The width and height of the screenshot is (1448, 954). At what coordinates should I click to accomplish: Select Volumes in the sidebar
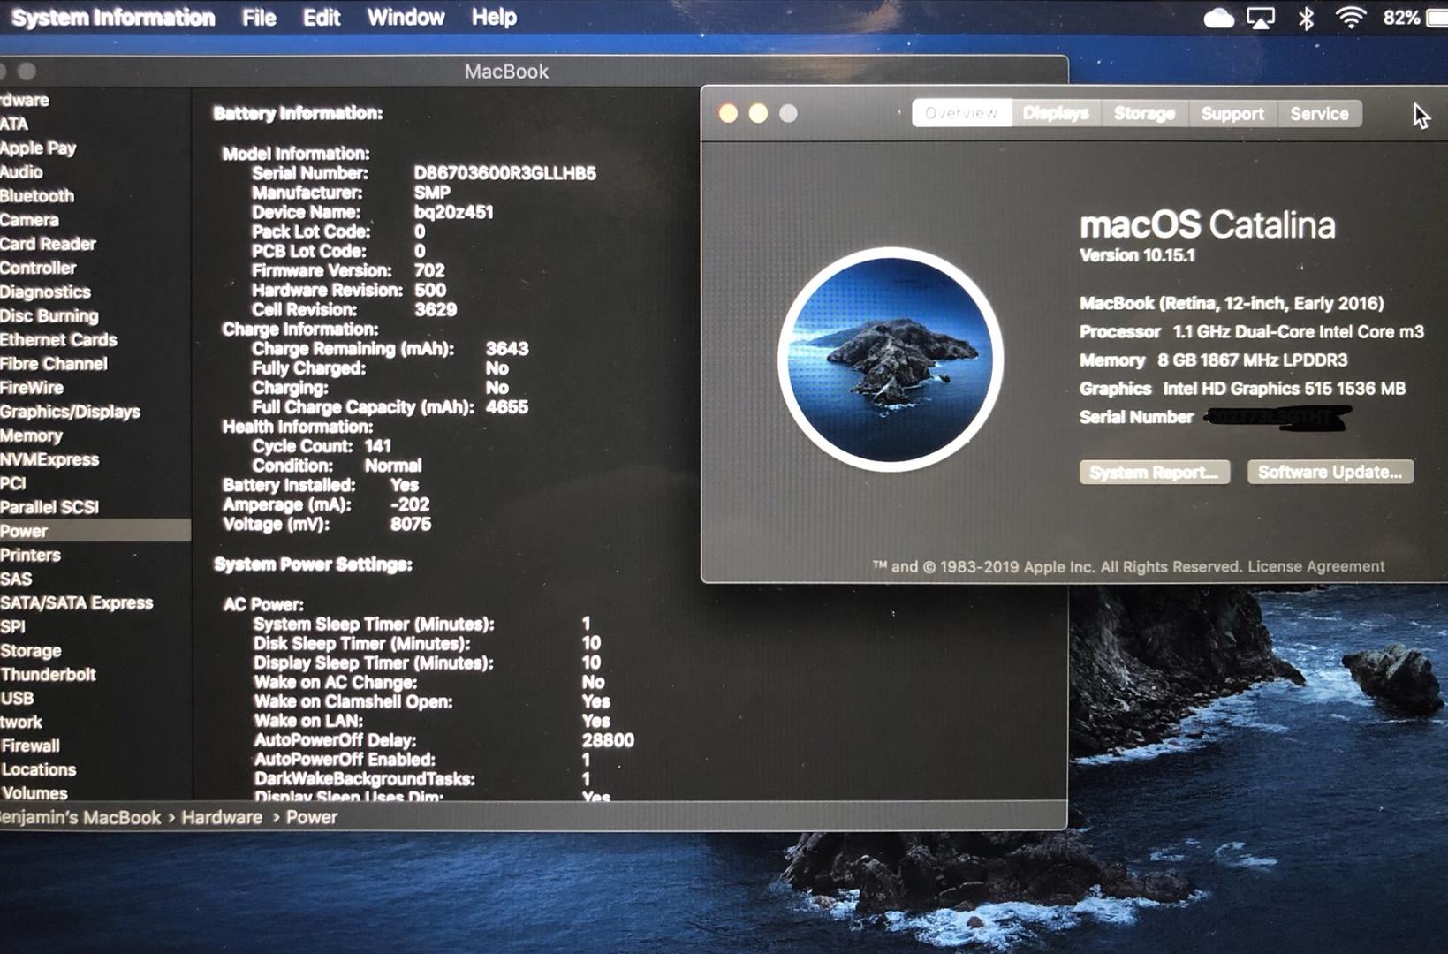click(x=34, y=793)
